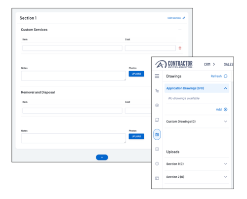Click Removal and Disposal Cost input field
The height and width of the screenshot is (199, 247).
tap(138, 111)
